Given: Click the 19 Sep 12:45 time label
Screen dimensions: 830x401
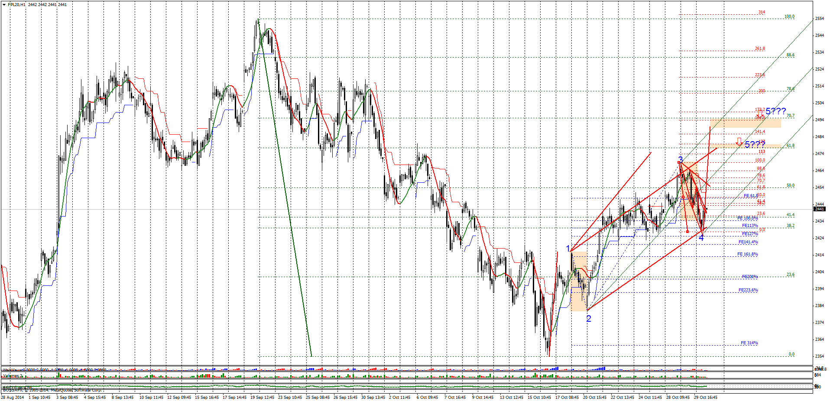Looking at the screenshot, I should click(x=262, y=397).
